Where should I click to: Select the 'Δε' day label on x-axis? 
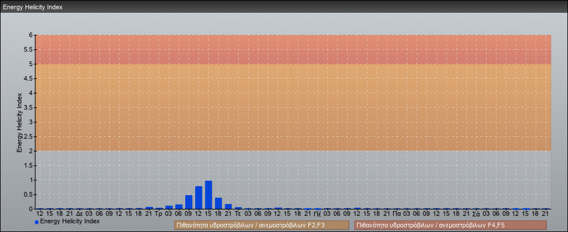pyautogui.click(x=79, y=214)
